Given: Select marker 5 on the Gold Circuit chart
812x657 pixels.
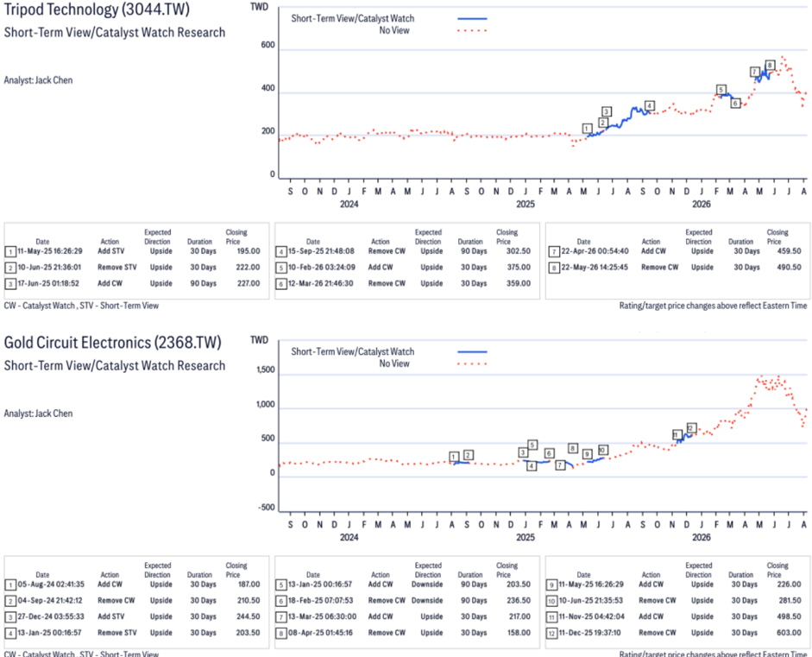Looking at the screenshot, I should coord(532,445).
